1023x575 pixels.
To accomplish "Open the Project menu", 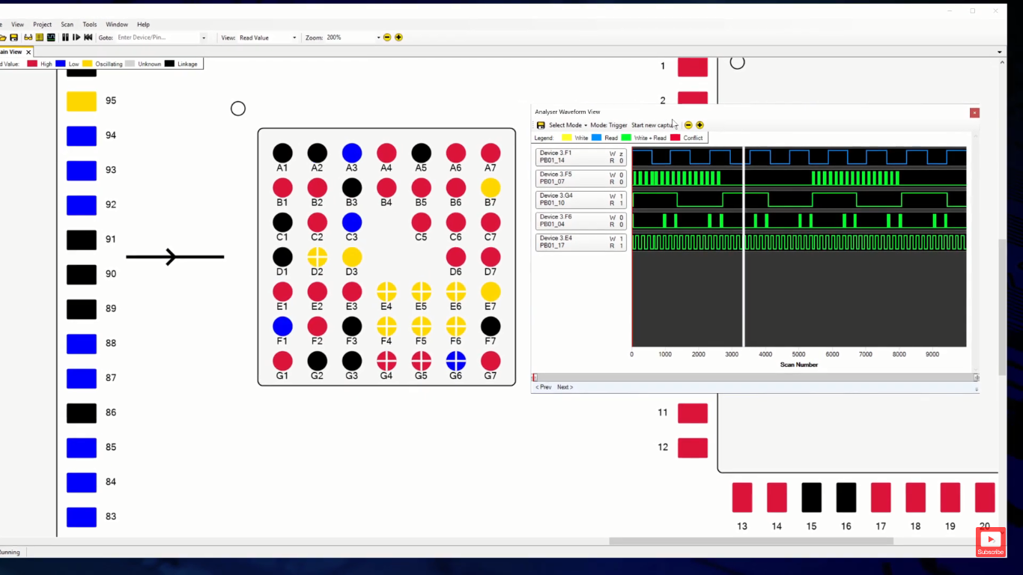I will coord(42,25).
